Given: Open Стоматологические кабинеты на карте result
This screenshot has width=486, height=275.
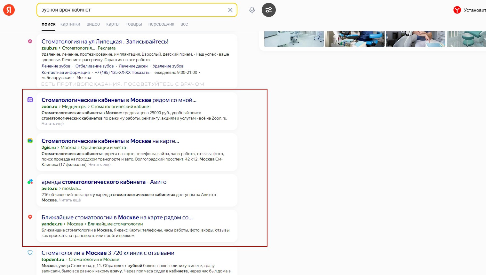Looking at the screenshot, I should tap(110, 141).
